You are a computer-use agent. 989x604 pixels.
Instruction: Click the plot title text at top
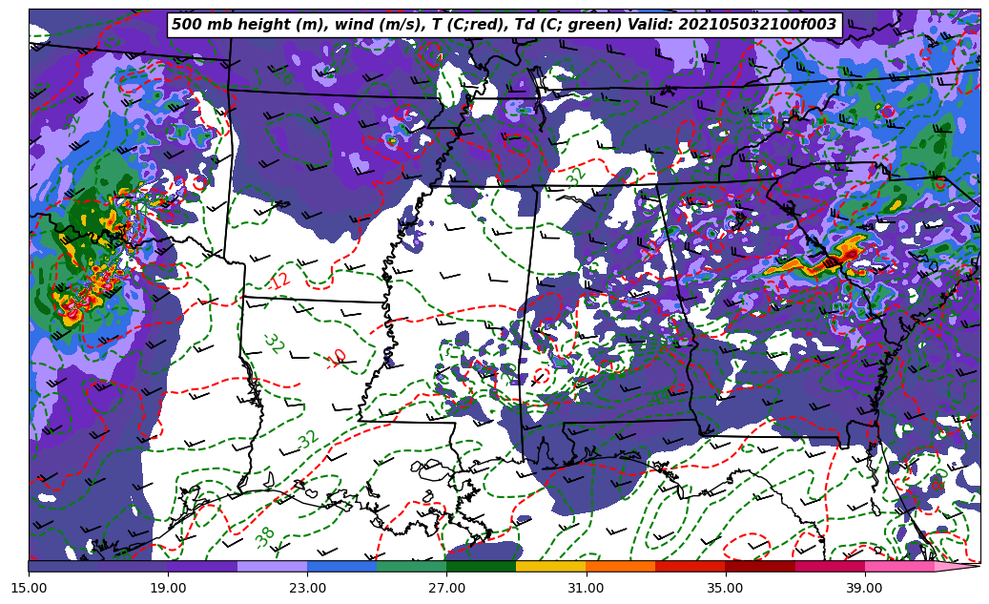(x=504, y=25)
